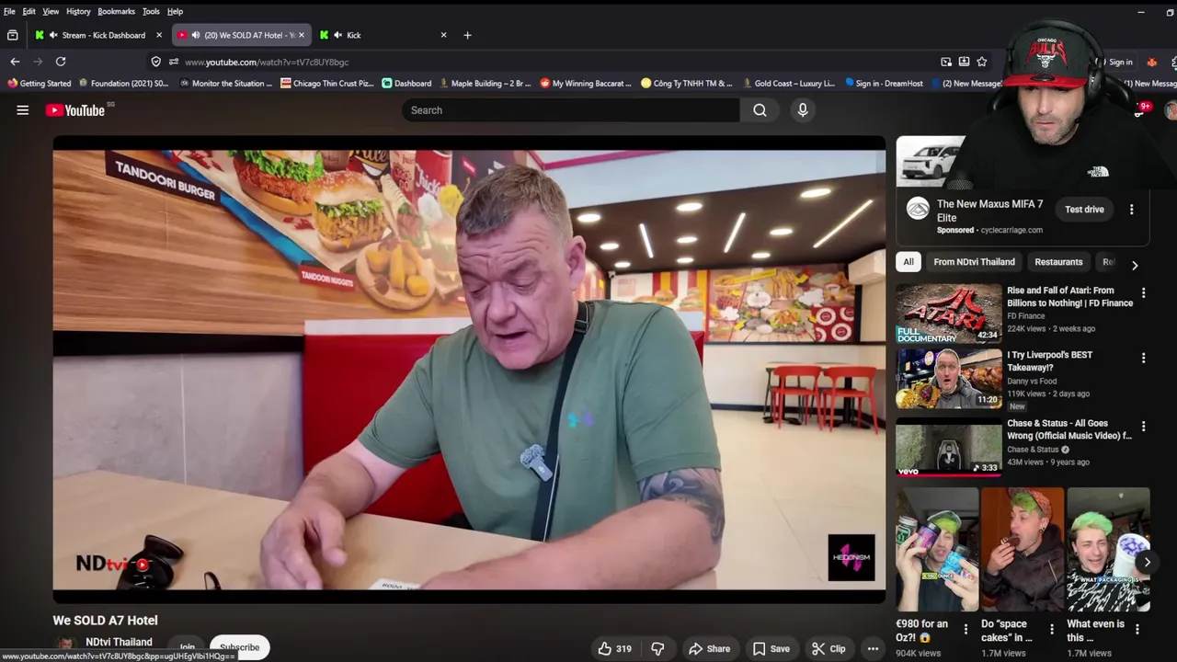Open options for €980 for an Oz short
The height and width of the screenshot is (662, 1177).
pos(966,630)
